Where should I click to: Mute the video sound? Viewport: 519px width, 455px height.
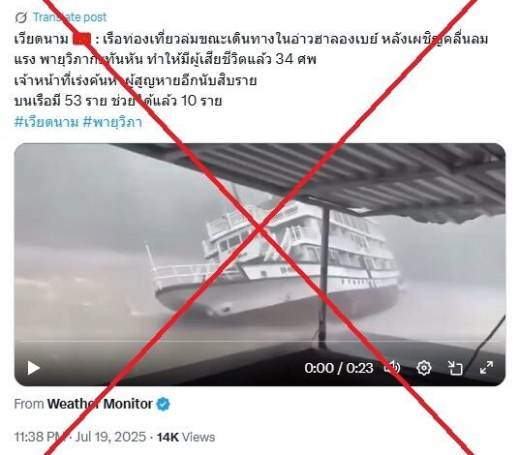click(x=392, y=368)
